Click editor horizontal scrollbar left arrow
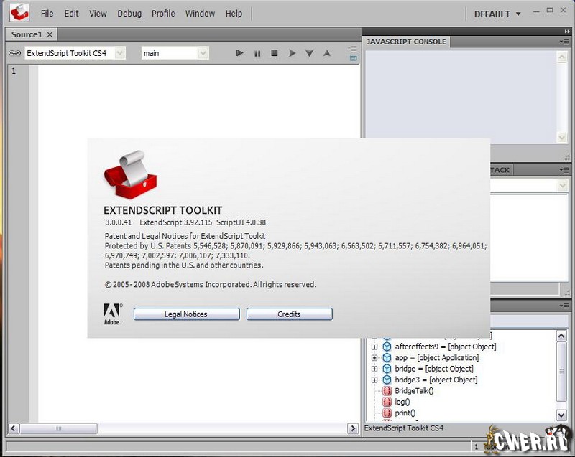The height and width of the screenshot is (457, 575). 14,428
